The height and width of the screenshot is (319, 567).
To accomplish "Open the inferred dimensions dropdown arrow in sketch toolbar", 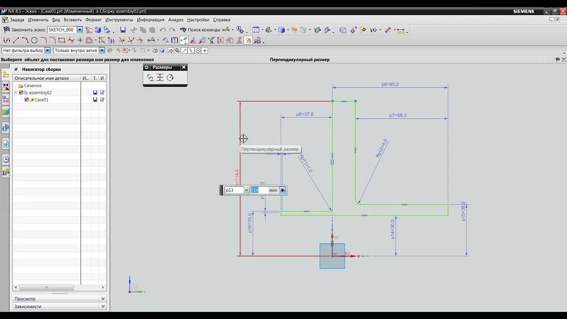I will (x=158, y=40).
